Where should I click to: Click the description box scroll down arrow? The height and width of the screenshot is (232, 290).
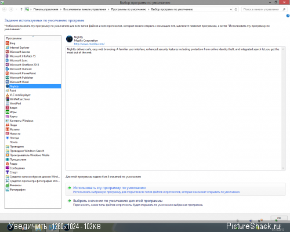coord(283,168)
